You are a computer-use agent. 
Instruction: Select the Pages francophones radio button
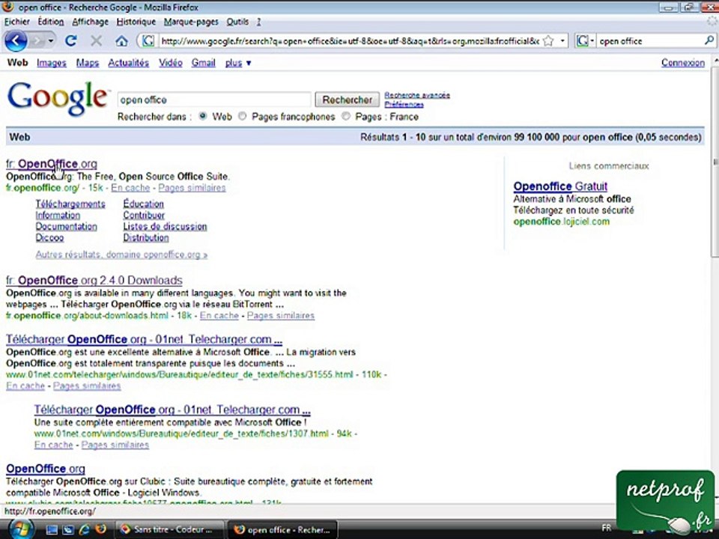pos(242,117)
